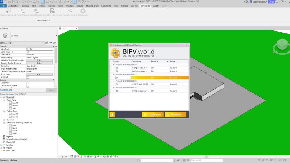
Task: Collapse Project Nr group ending in 32
Action: [114, 75]
